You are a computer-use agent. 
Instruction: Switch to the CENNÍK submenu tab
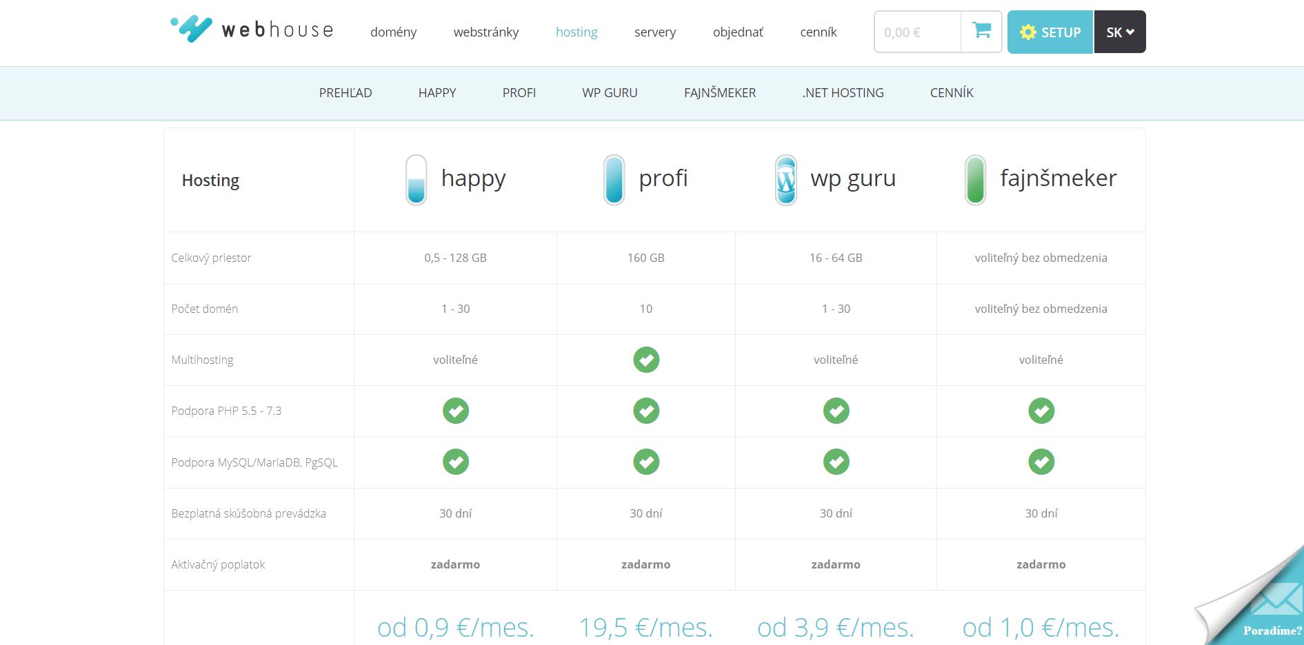952,92
